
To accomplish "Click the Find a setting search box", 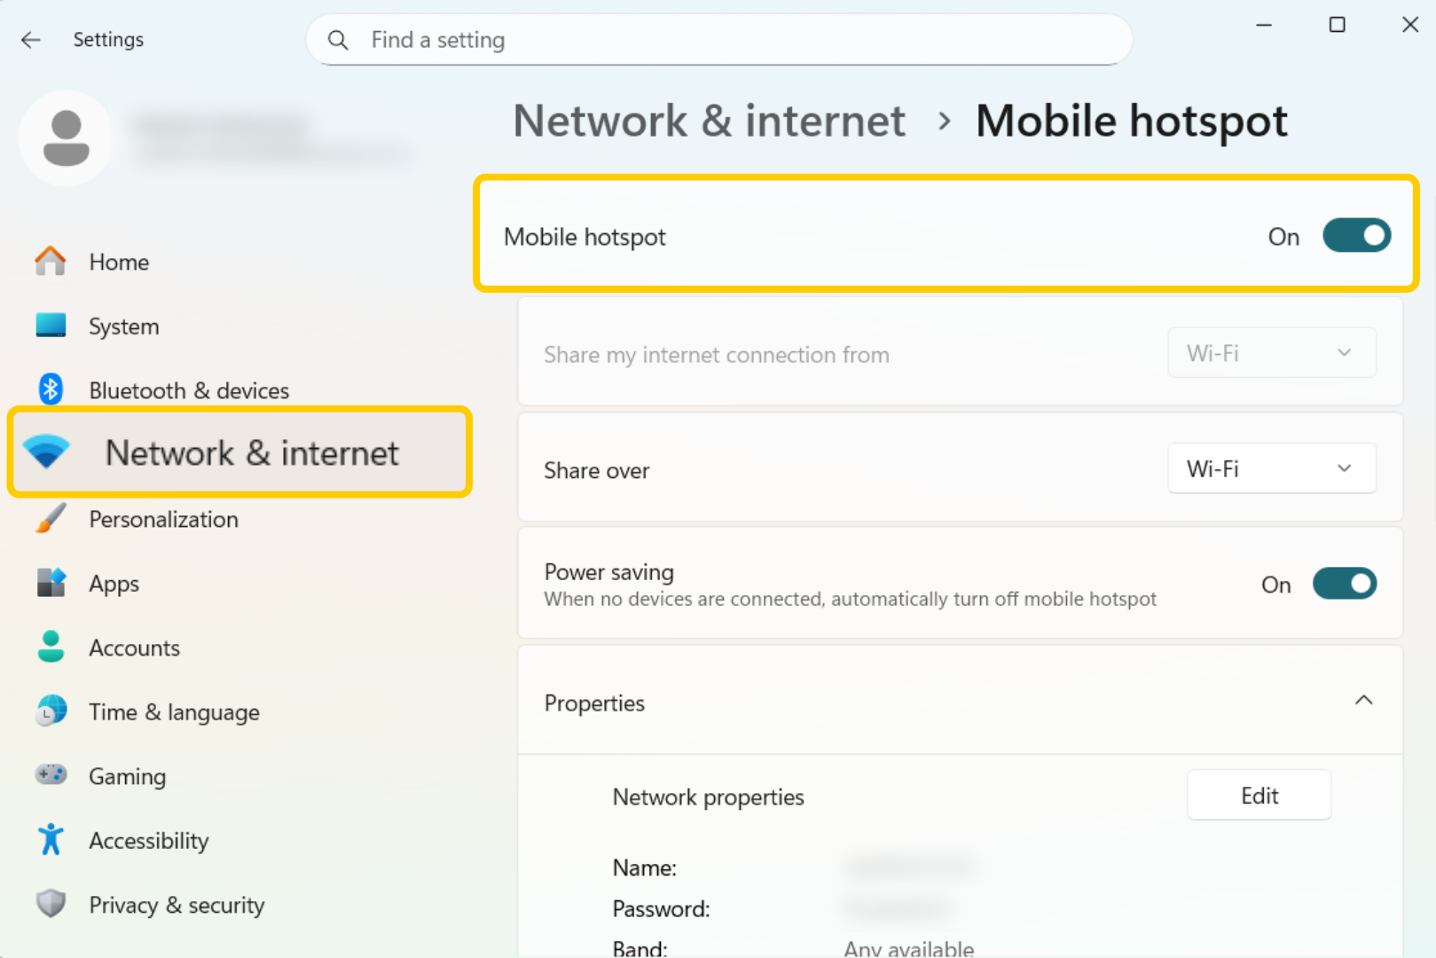I will 719,39.
